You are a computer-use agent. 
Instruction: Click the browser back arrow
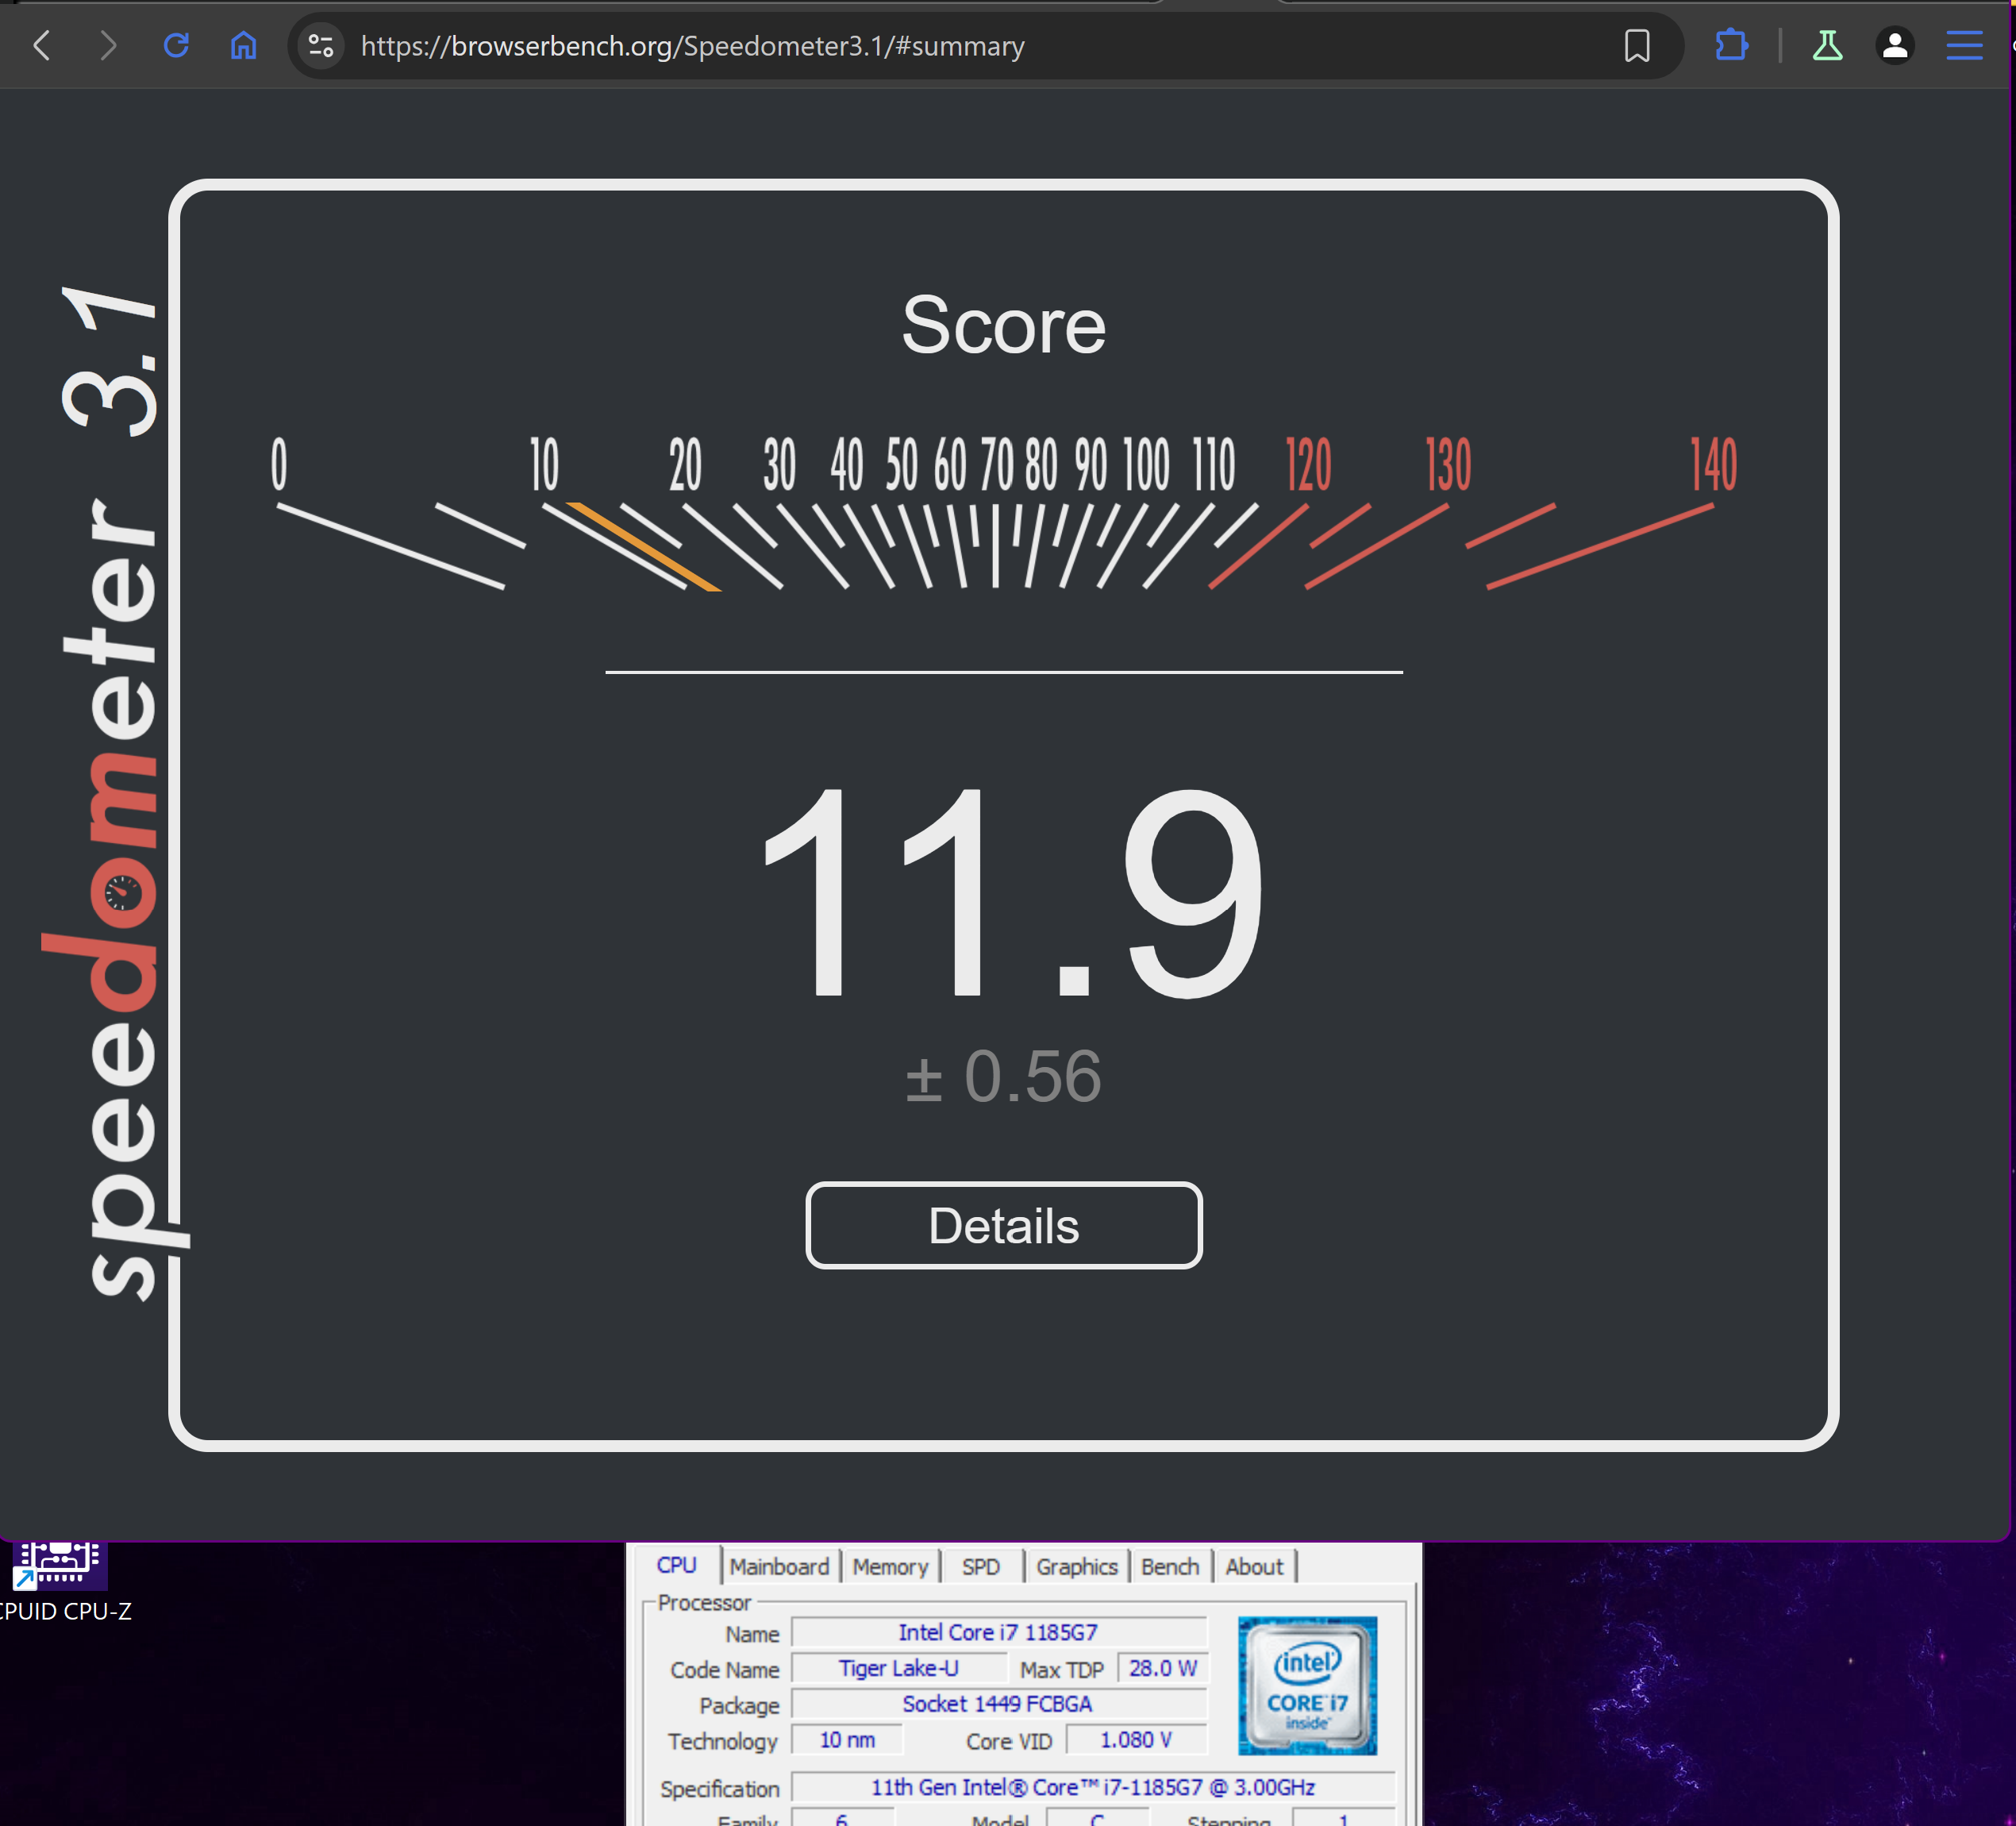[42, 46]
